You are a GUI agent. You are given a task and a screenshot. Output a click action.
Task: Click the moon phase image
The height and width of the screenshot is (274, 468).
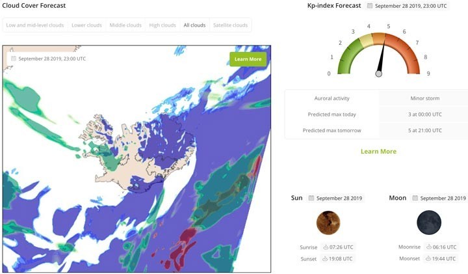coord(429,223)
